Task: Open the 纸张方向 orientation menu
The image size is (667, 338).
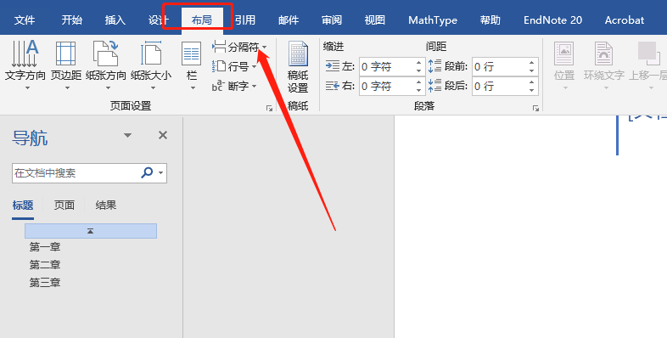Action: (106, 65)
